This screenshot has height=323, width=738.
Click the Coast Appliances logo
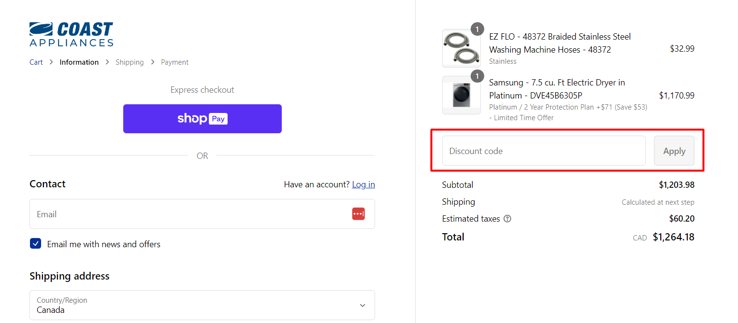click(x=72, y=34)
